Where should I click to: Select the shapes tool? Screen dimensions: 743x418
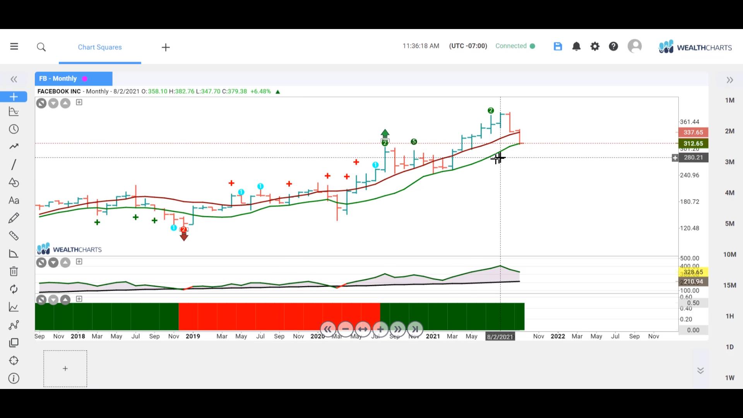coord(14,182)
